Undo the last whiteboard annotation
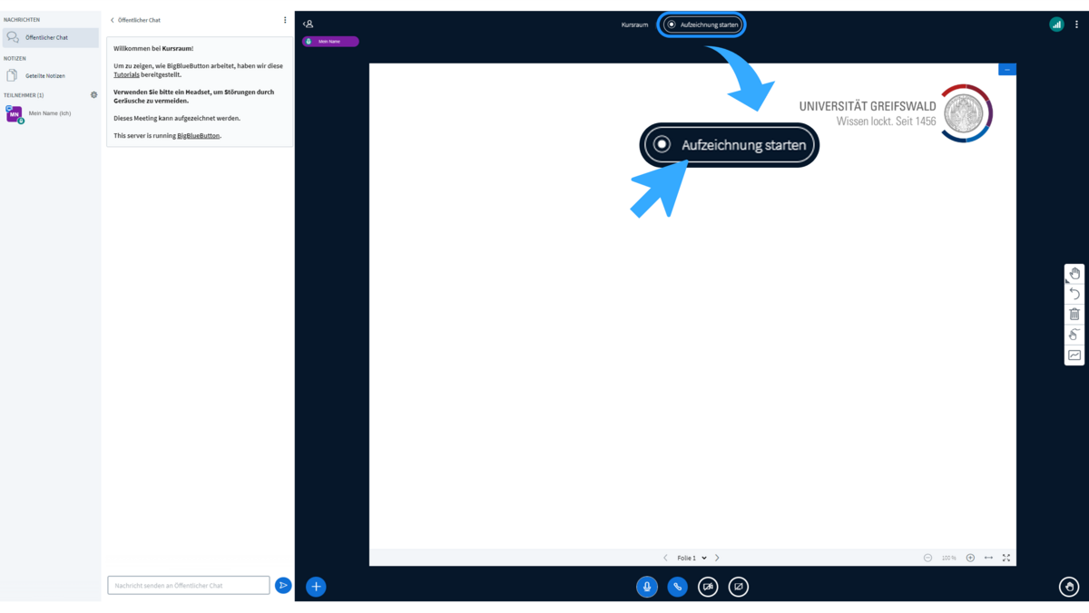Image resolution: width=1089 pixels, height=613 pixels. tap(1074, 294)
